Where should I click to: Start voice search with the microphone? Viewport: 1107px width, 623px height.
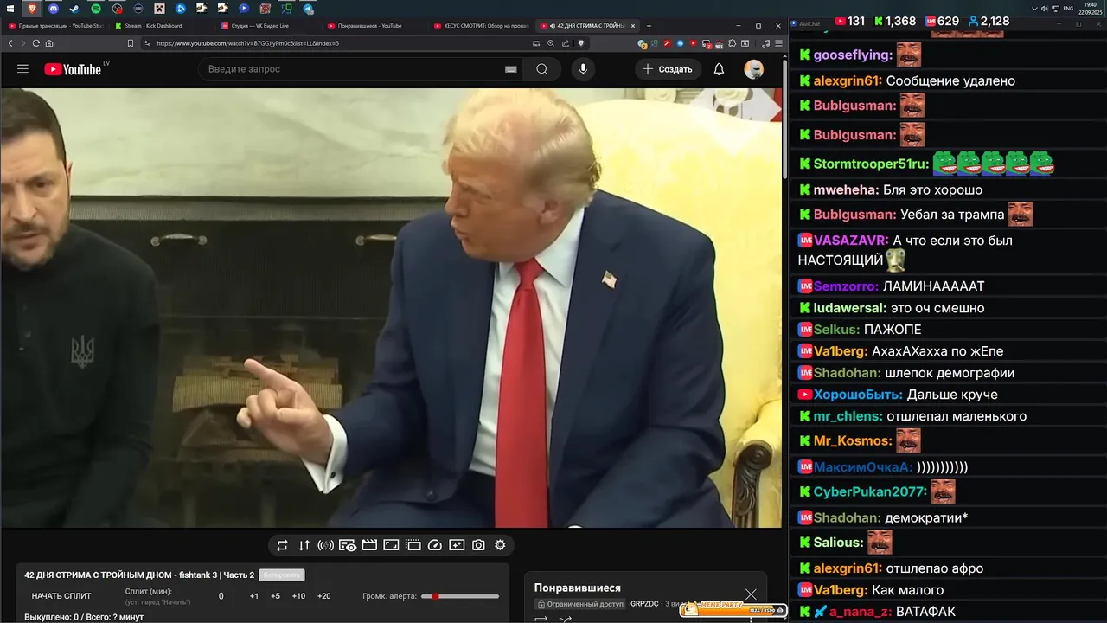click(x=583, y=69)
